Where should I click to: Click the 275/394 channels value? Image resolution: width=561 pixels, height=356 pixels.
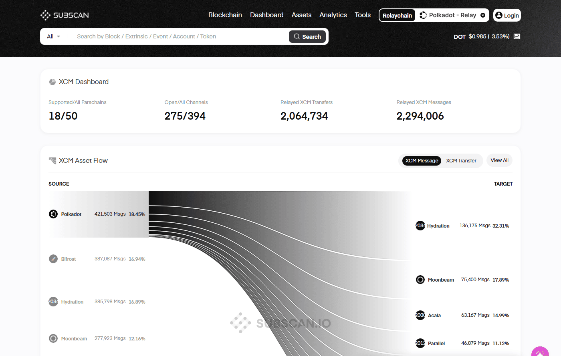(x=185, y=116)
